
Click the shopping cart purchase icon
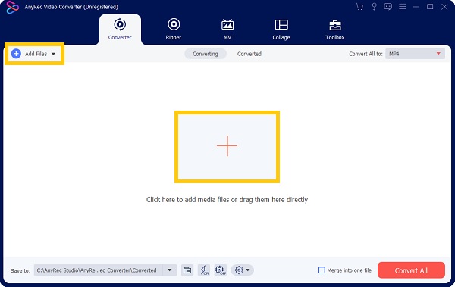click(359, 7)
